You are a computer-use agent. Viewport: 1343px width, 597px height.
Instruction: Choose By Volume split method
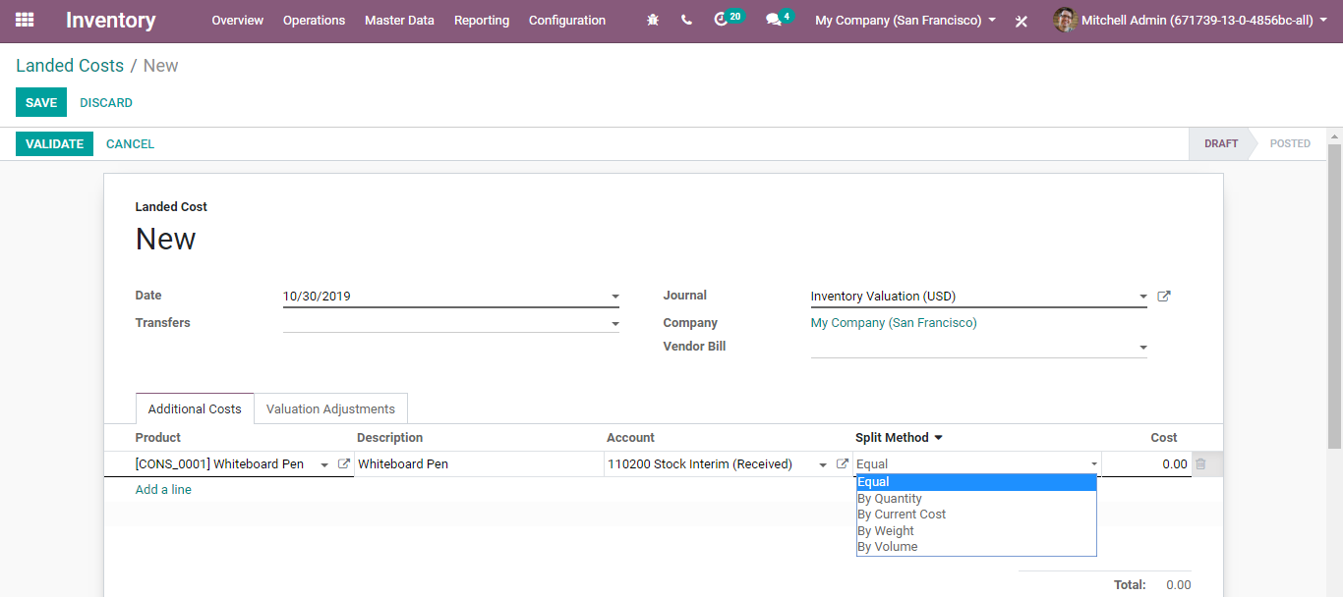pos(976,547)
